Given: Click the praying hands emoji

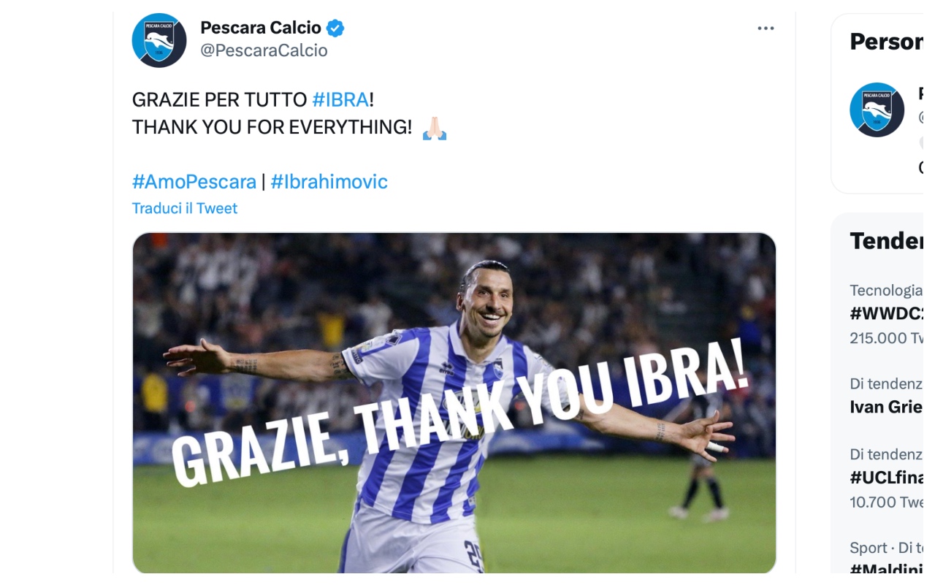Looking at the screenshot, I should point(435,128).
